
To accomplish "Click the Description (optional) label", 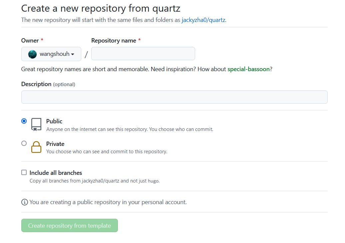I will pyautogui.click(x=48, y=84).
